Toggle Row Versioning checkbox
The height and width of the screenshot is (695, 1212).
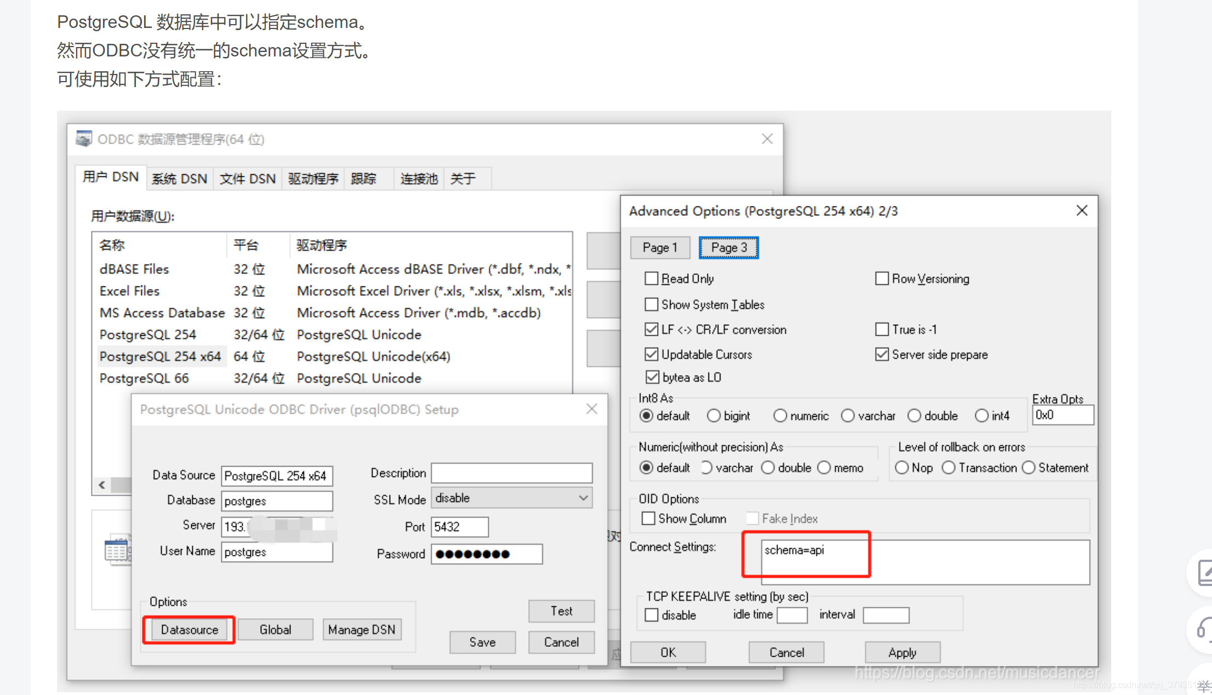882,279
